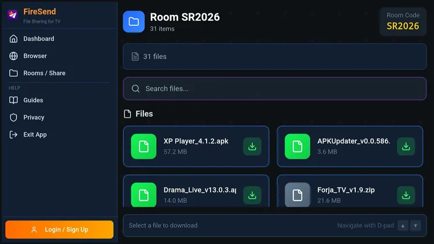Click the down arrow navigation button
Screen dimensions: 434x244
tap(415, 225)
